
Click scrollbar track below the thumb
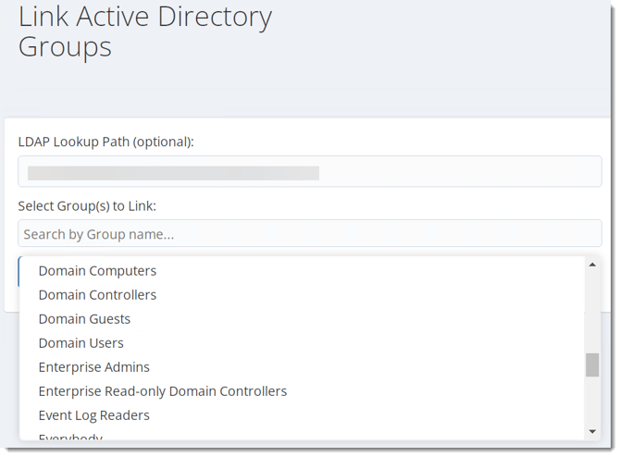[x=592, y=402]
